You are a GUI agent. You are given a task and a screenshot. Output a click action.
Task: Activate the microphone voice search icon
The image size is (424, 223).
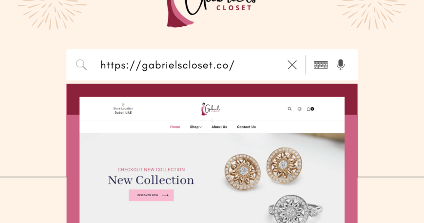[x=341, y=65]
